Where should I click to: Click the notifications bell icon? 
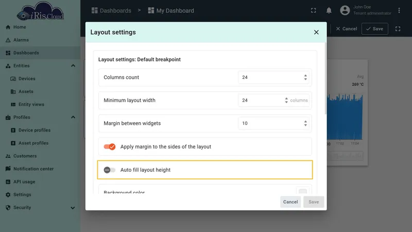tap(329, 10)
